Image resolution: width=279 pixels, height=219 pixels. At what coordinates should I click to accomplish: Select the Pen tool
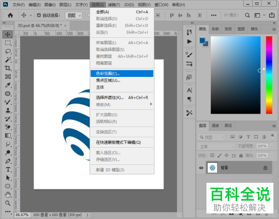point(8,161)
